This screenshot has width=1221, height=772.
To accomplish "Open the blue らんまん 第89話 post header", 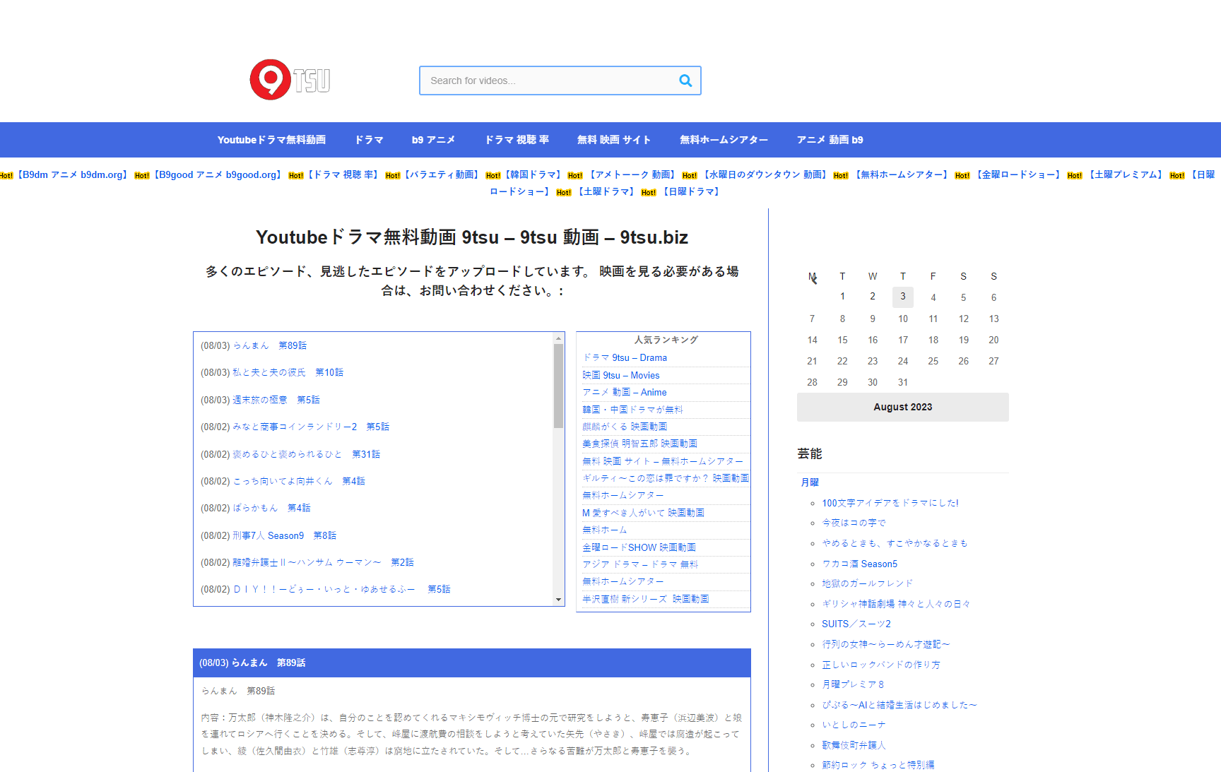I will 252,663.
